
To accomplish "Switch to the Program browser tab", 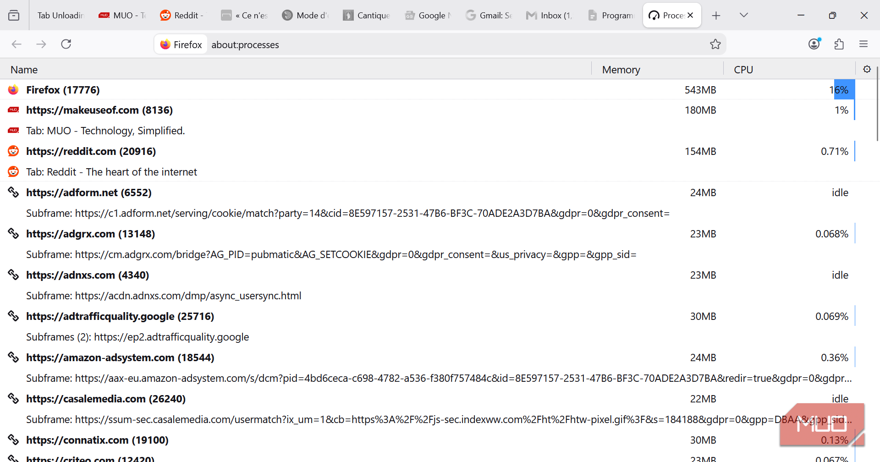I will pyautogui.click(x=611, y=15).
